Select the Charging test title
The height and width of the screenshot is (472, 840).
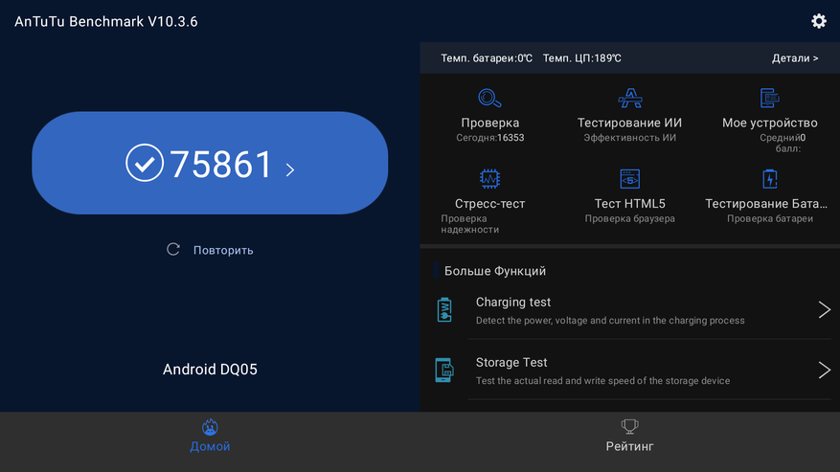pos(513,303)
